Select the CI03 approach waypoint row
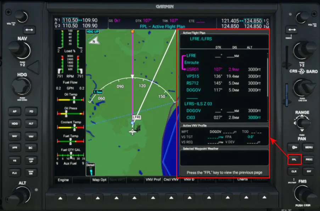The height and width of the screenshot is (211, 320). tap(224, 118)
